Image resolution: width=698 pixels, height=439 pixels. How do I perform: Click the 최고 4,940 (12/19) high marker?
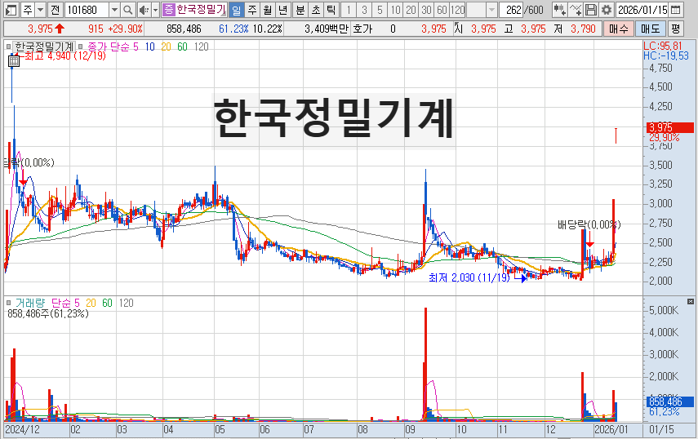[x=65, y=55]
